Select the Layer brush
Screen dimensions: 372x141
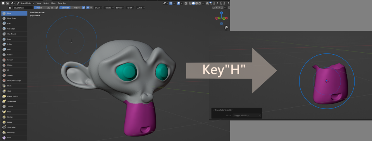pyautogui.click(x=14, y=40)
